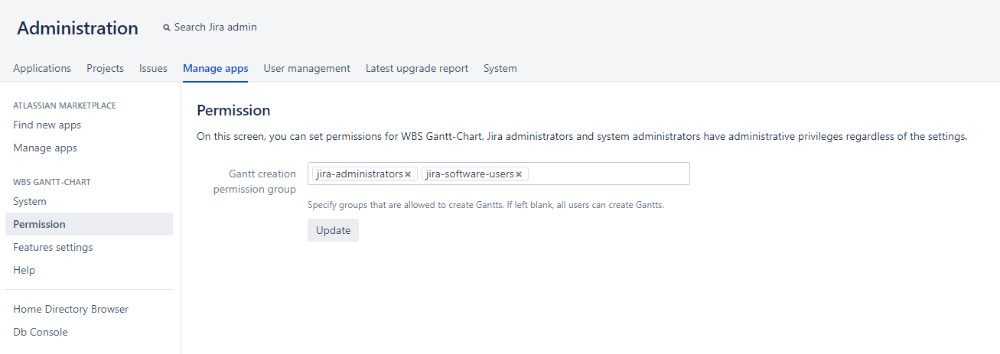The width and height of the screenshot is (1000, 354).
Task: Select the Manage apps tab
Action: [x=215, y=68]
